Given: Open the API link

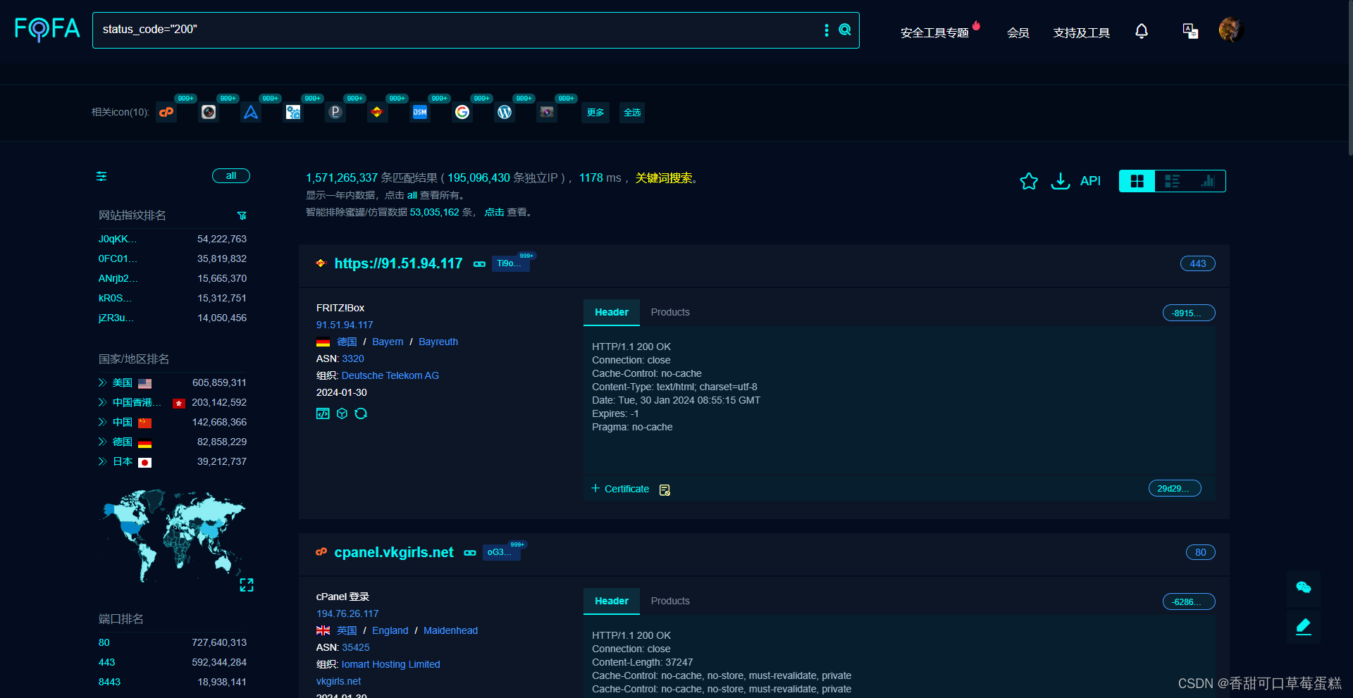Looking at the screenshot, I should point(1090,181).
